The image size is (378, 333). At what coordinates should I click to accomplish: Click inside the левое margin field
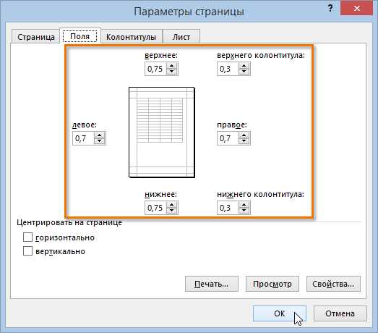83,138
